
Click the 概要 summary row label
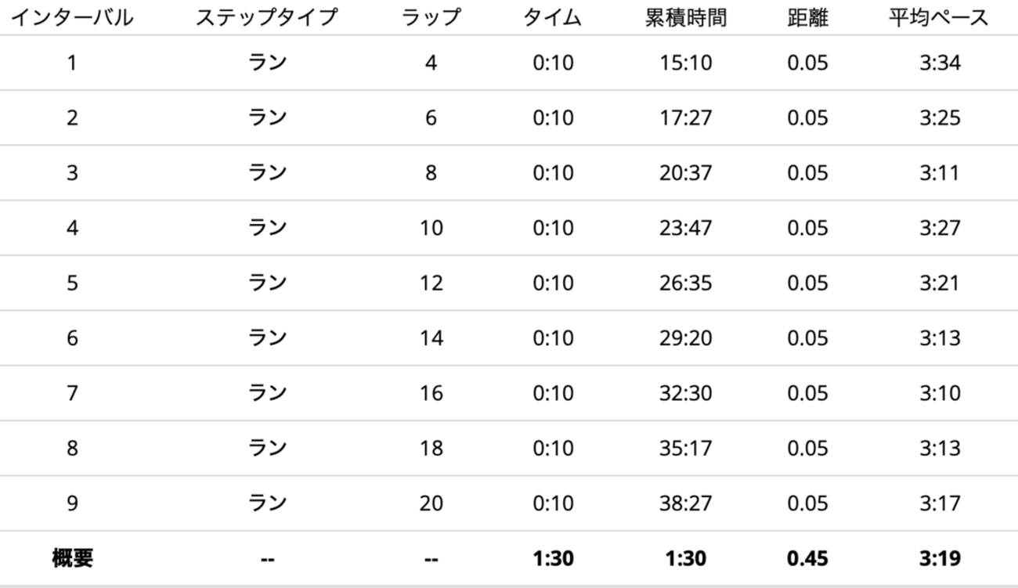point(71,559)
